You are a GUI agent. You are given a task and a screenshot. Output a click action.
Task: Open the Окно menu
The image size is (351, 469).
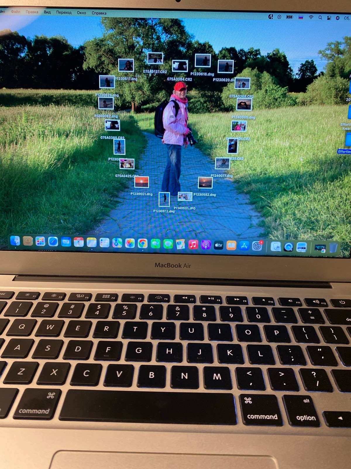pyautogui.click(x=82, y=13)
